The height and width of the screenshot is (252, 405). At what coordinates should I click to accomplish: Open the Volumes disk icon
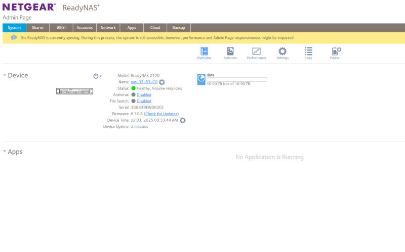tap(230, 53)
